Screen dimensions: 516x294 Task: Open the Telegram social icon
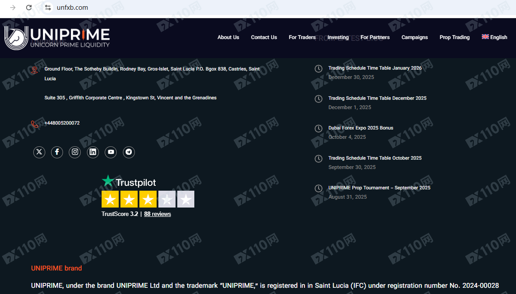[129, 152]
